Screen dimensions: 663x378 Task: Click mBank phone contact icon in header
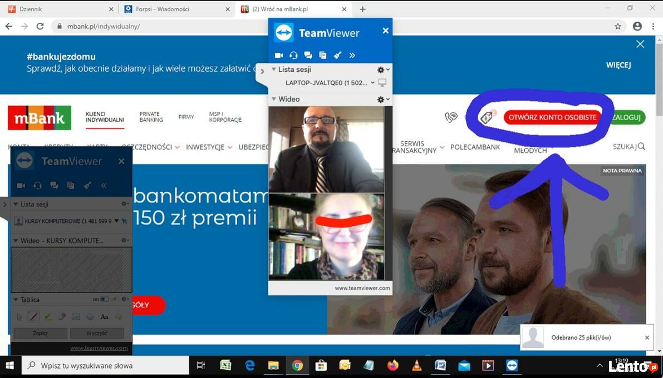pos(451,117)
